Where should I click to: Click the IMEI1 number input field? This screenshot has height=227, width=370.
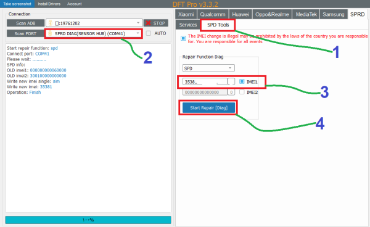[x=205, y=81]
